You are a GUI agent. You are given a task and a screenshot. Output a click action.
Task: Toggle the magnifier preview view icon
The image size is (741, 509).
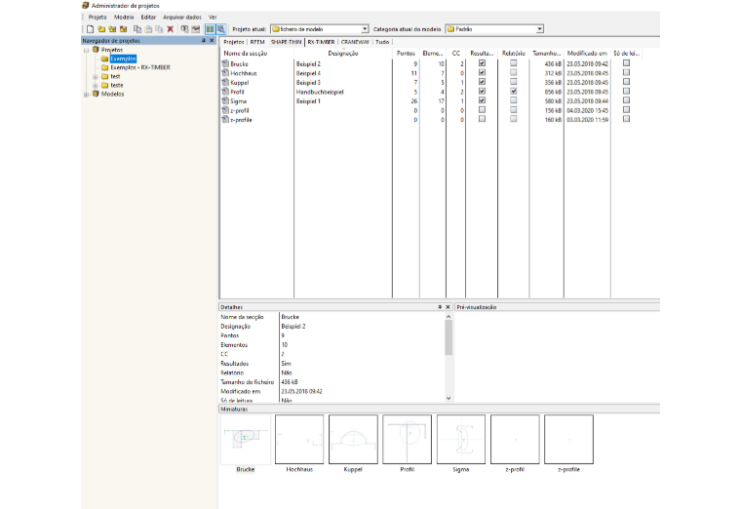click(x=220, y=29)
